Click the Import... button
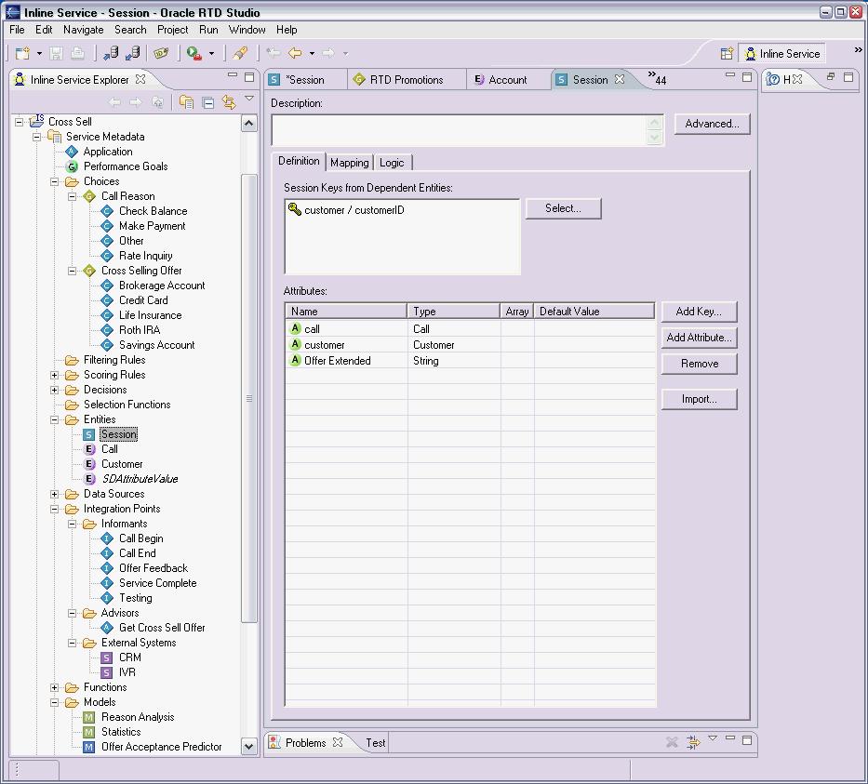 (699, 400)
